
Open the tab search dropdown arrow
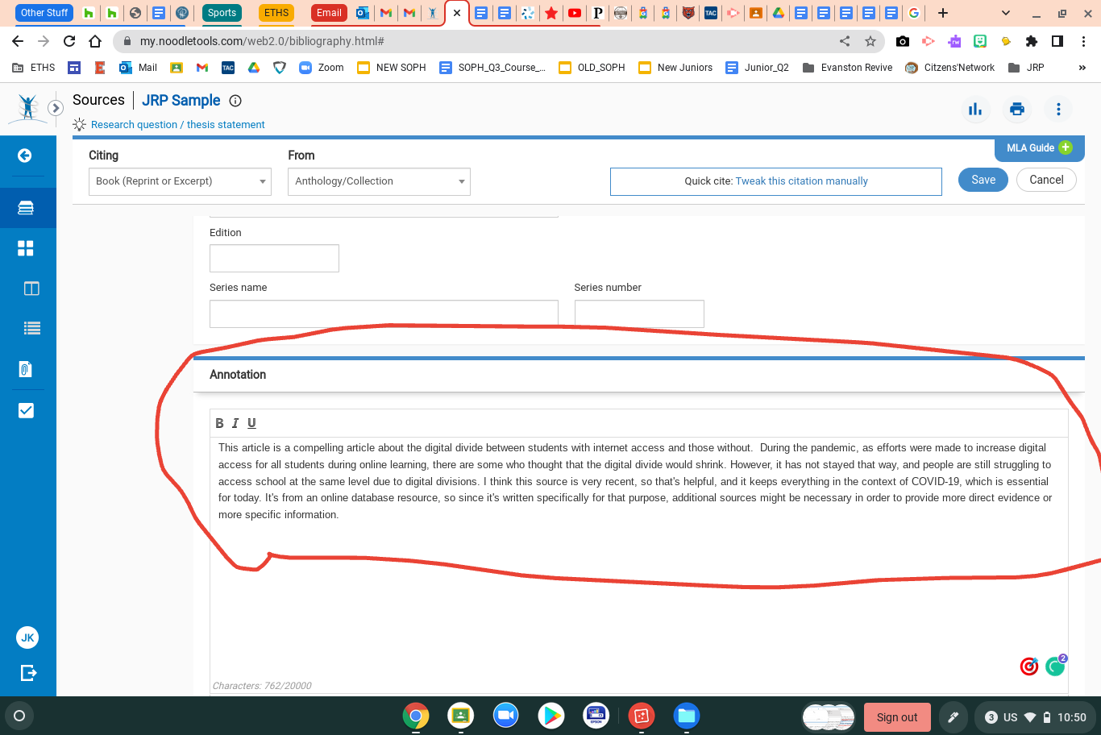(x=1006, y=13)
